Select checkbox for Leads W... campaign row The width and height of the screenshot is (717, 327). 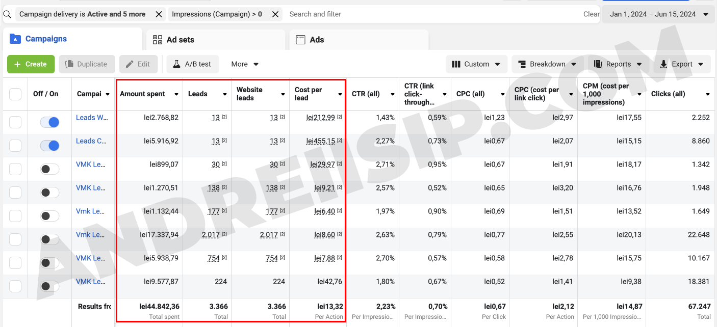pyautogui.click(x=15, y=122)
